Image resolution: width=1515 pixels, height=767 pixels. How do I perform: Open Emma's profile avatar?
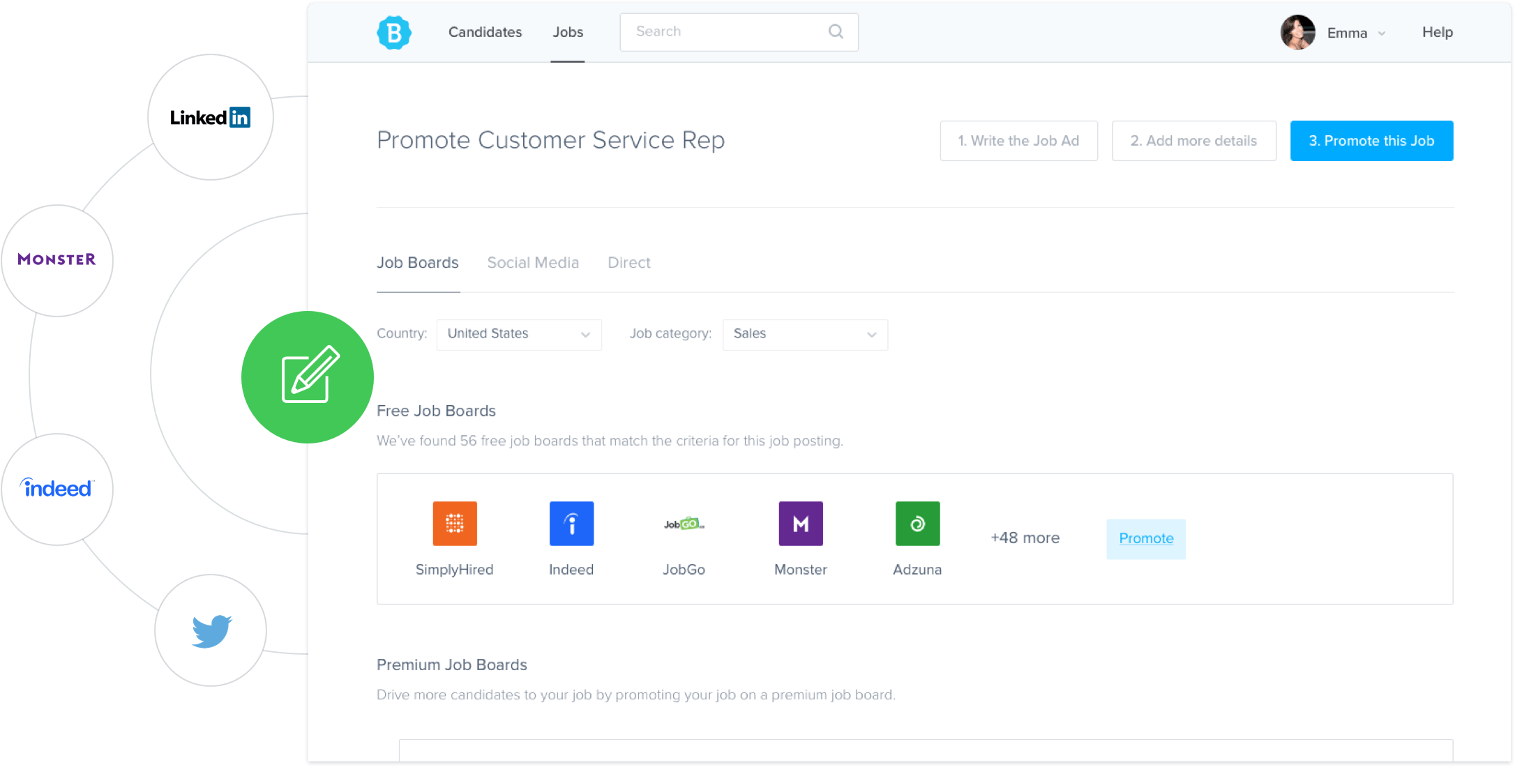[1297, 32]
